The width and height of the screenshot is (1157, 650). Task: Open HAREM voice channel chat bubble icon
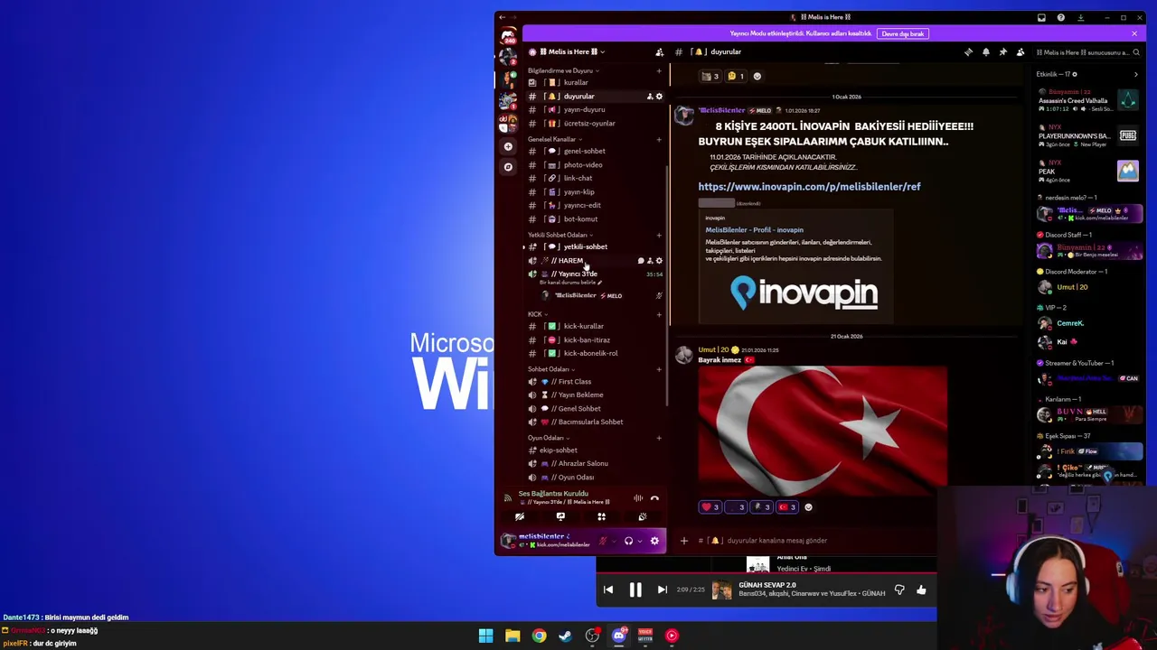[641, 261]
